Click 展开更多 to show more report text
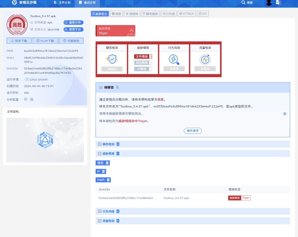298x237 pixels. (x=193, y=131)
